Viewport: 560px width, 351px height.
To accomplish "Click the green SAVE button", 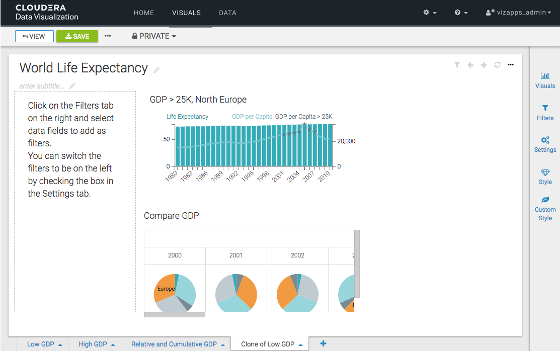I will click(x=77, y=36).
